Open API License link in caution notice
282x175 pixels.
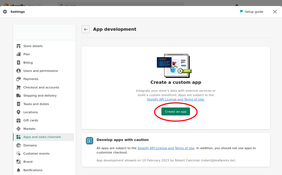click(166, 148)
